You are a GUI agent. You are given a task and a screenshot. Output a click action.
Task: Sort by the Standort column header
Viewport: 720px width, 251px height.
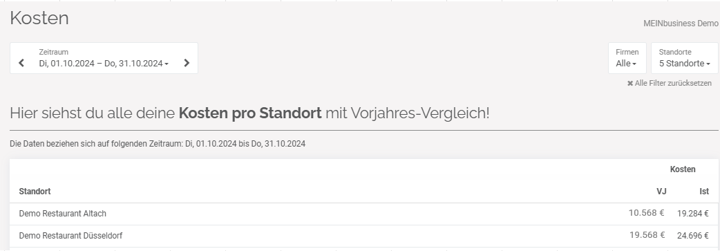(x=35, y=192)
